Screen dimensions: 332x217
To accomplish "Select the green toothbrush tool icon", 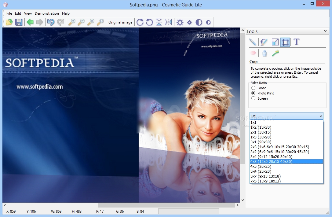I will click(x=275, y=53).
